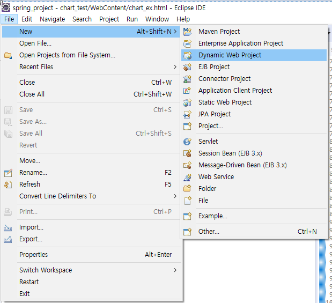Image resolution: width=332 pixels, height=303 pixels.
Task: Click the Static Web Project icon
Action: tap(187, 102)
